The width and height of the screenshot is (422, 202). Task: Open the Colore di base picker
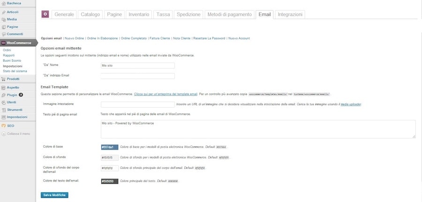point(110,147)
